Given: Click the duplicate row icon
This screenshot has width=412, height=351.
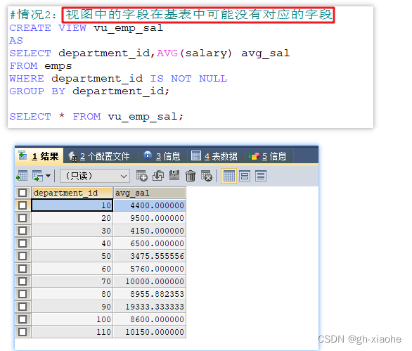Looking at the screenshot, I should pos(158,176).
